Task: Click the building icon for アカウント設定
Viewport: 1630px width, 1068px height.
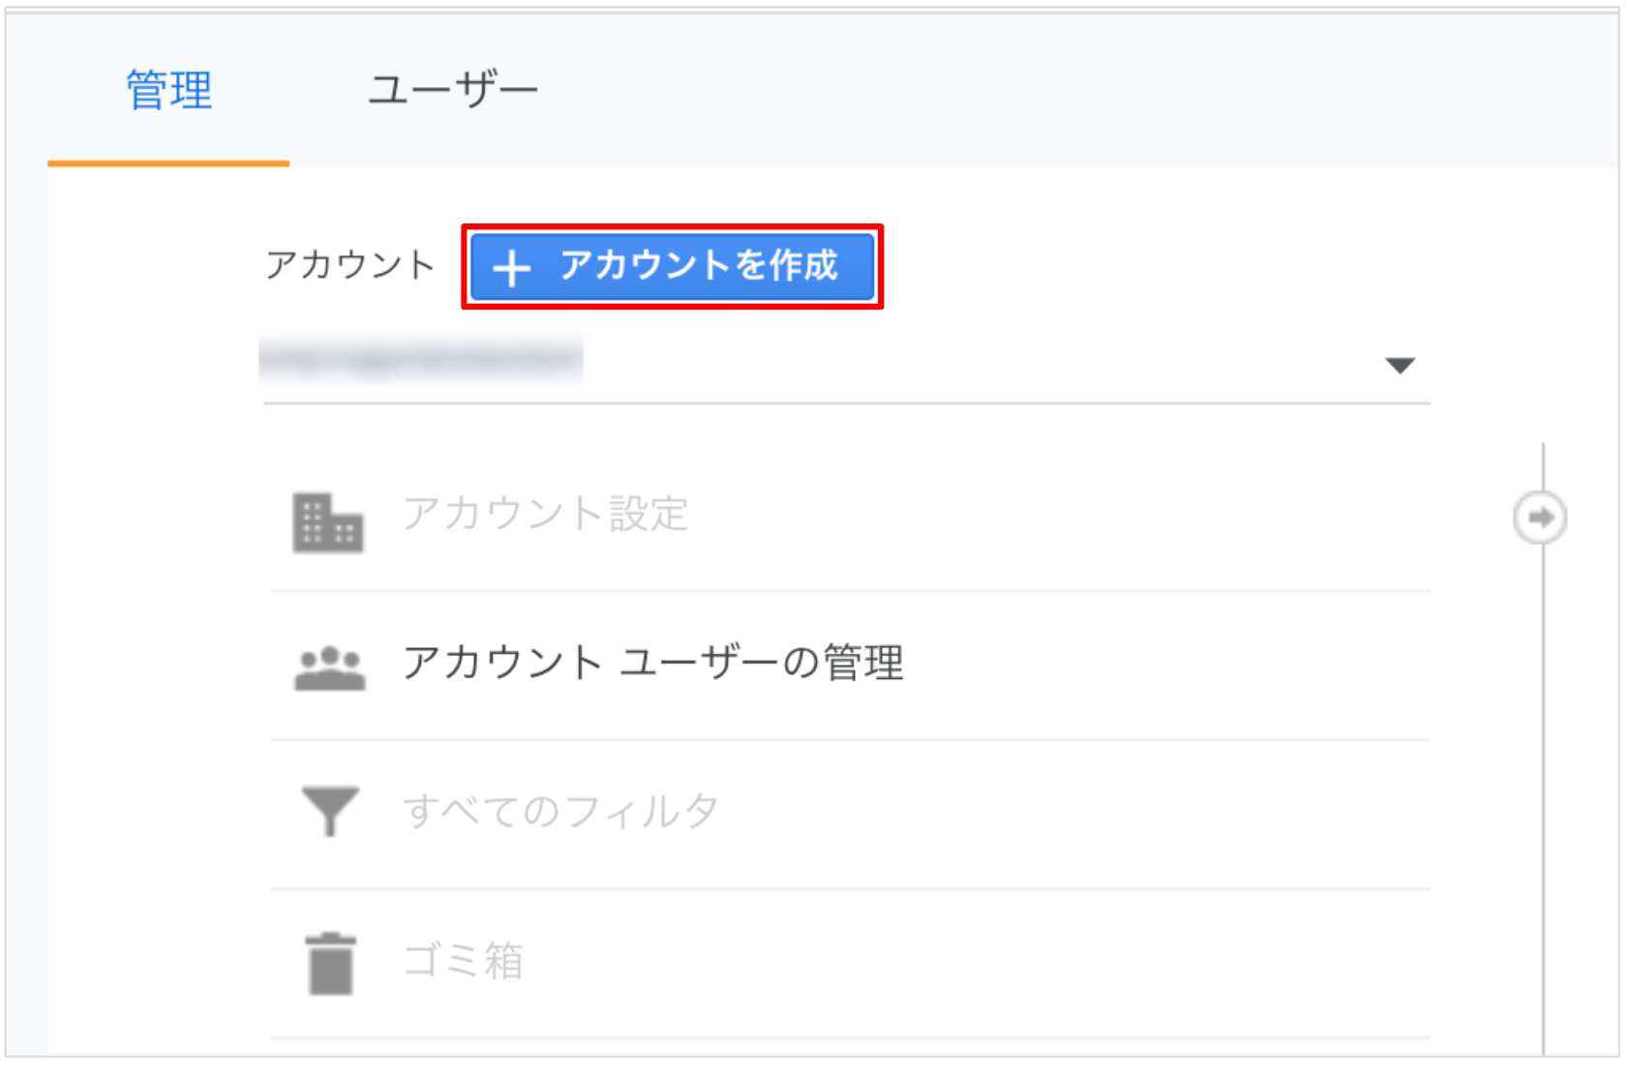Action: coord(328,522)
